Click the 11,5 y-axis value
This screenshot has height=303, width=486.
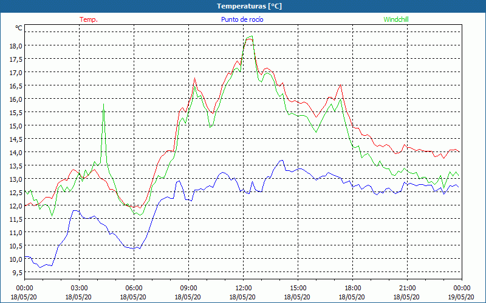pos(16,219)
